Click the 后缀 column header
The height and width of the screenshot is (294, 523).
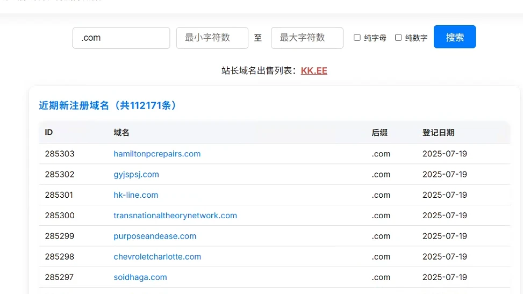[x=379, y=132]
